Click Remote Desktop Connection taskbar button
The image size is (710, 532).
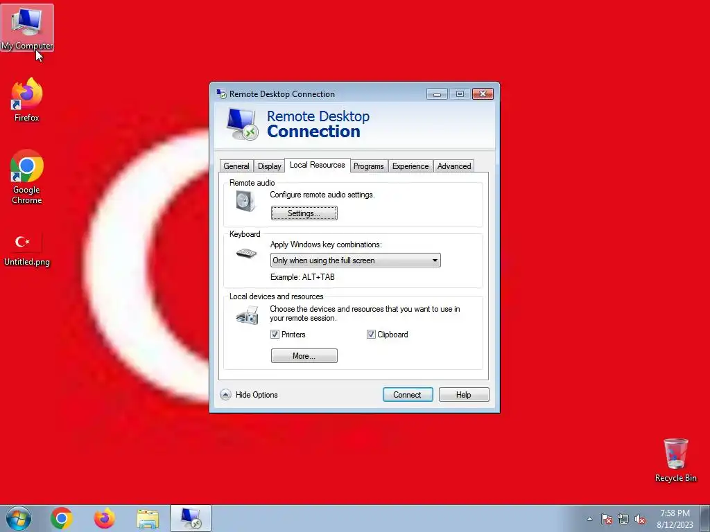tap(191, 518)
